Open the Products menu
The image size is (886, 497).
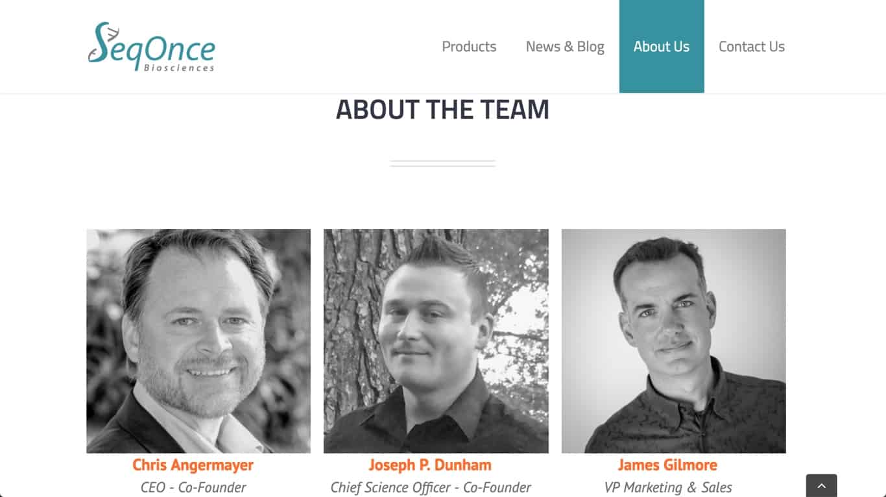469,47
